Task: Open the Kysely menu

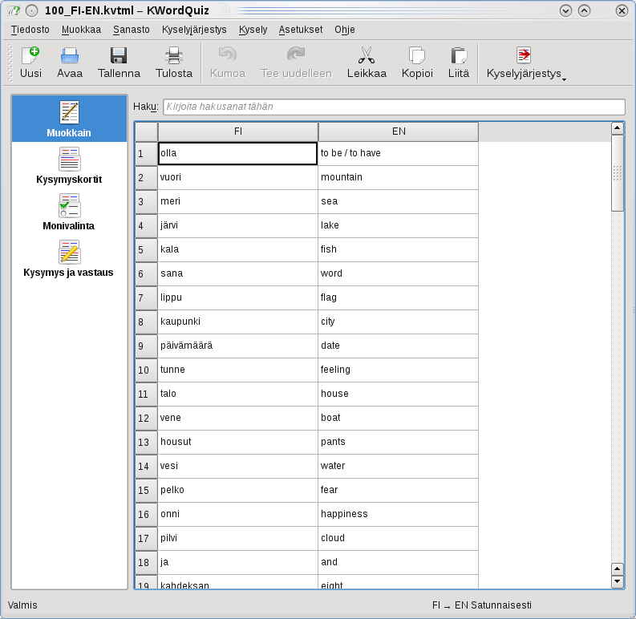Action: click(x=253, y=30)
